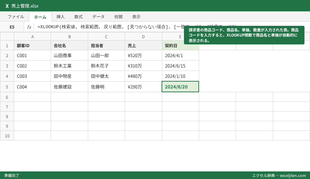Select column A header

[x=32, y=36]
